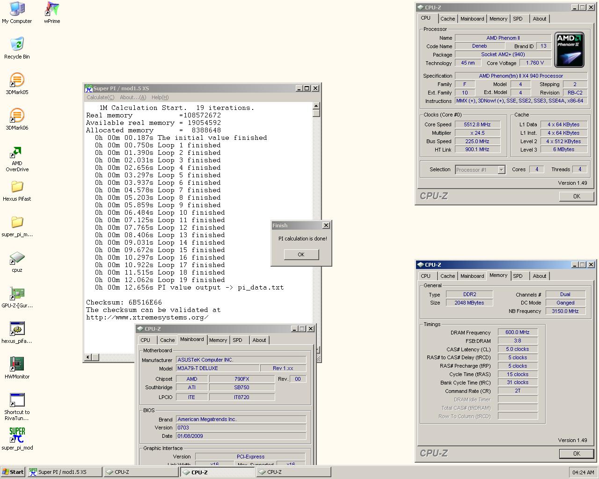Select About tab in Memory CPU-Z window
Viewport: 599px width, 479px height.
539,276
